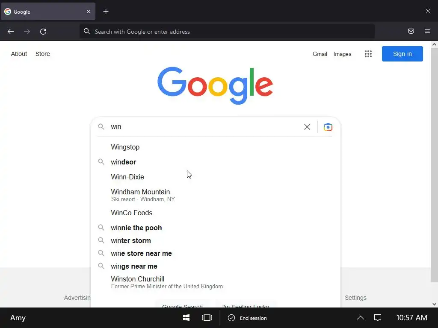Open the Store link

(43, 54)
